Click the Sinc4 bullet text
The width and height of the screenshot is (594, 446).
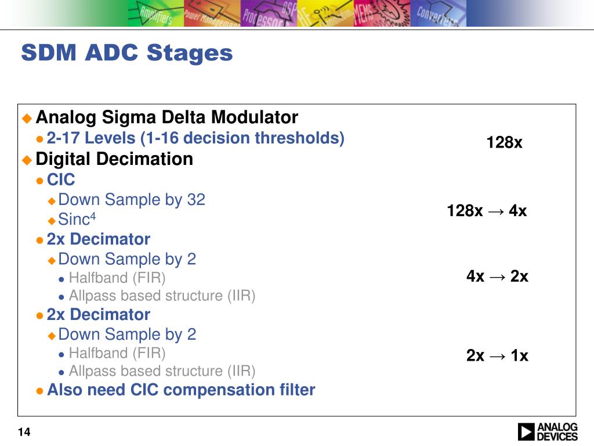point(77,219)
